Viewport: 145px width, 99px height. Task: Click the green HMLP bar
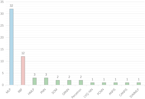click(35, 81)
